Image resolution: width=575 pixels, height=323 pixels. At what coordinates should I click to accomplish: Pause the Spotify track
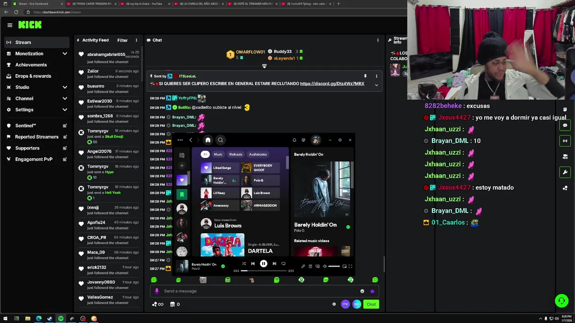tap(264, 264)
